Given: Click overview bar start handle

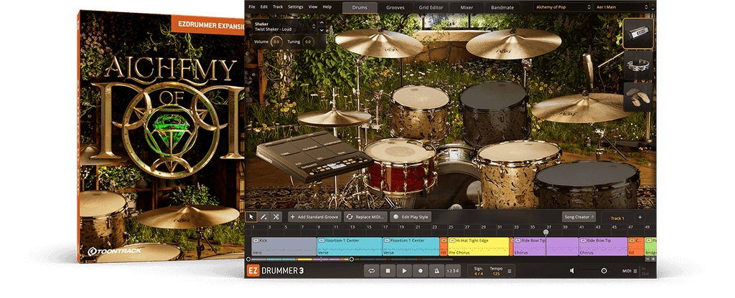Looking at the screenshot, I should click(x=248, y=259).
